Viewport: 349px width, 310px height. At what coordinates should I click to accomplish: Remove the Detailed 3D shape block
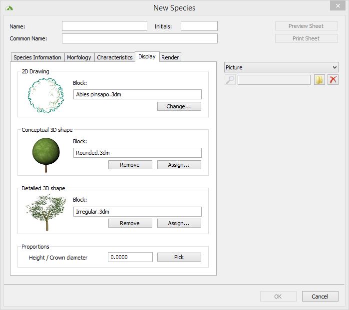click(130, 223)
